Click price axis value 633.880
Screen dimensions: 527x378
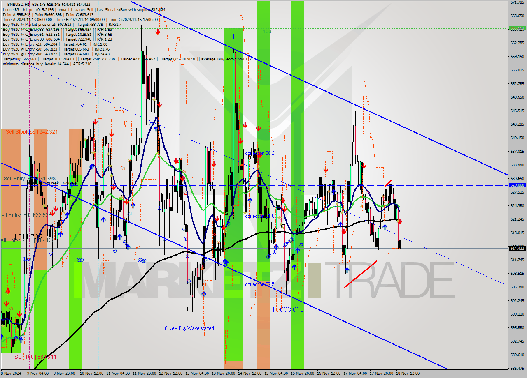pyautogui.click(x=517, y=165)
